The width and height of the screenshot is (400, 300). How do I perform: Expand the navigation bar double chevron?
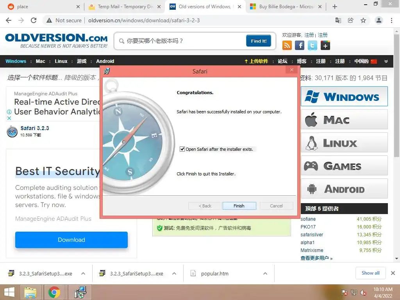[x=386, y=61]
